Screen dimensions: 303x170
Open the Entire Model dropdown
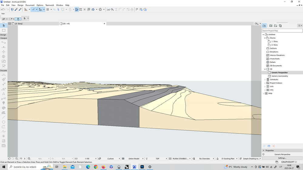(x=134, y=159)
